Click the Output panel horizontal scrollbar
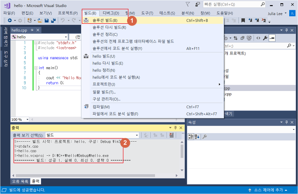Image resolution: width=298 pixels, height=194 pixels. click(85, 175)
